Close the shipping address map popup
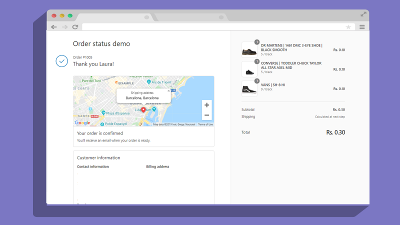 click(x=168, y=91)
